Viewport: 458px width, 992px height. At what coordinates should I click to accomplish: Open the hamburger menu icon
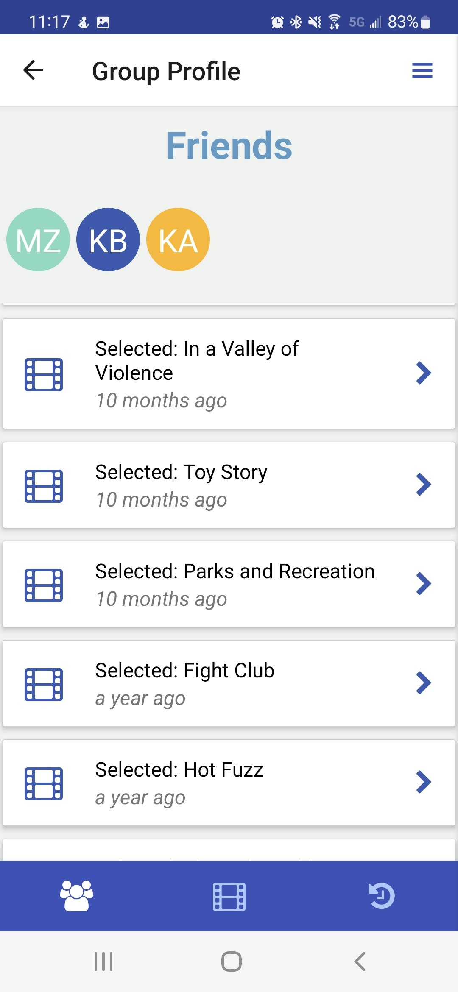point(422,70)
